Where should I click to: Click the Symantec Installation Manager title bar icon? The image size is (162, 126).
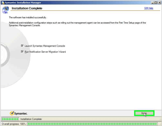pos(2,2)
